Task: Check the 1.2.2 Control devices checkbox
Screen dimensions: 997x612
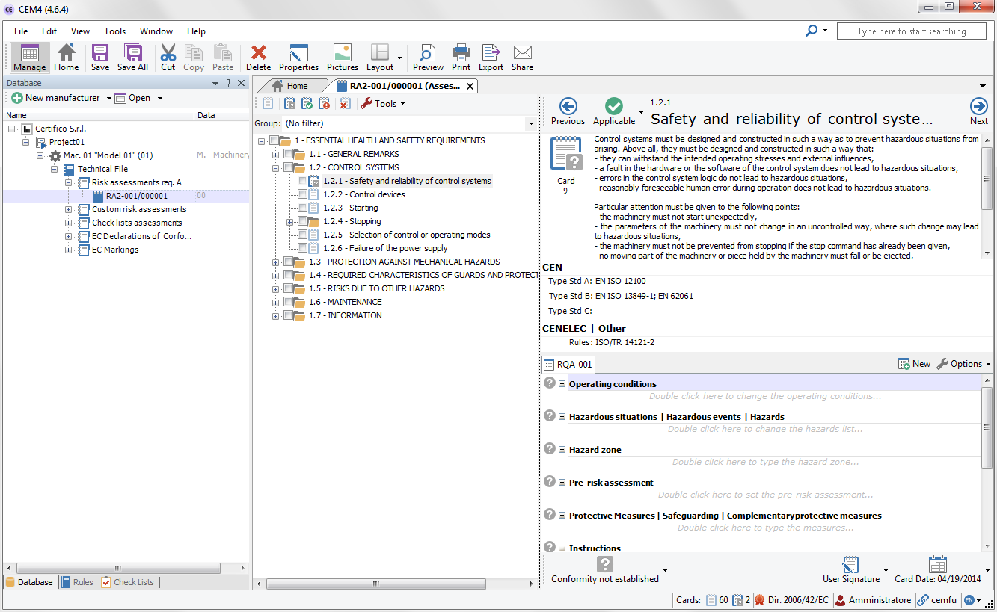Action: tap(302, 194)
